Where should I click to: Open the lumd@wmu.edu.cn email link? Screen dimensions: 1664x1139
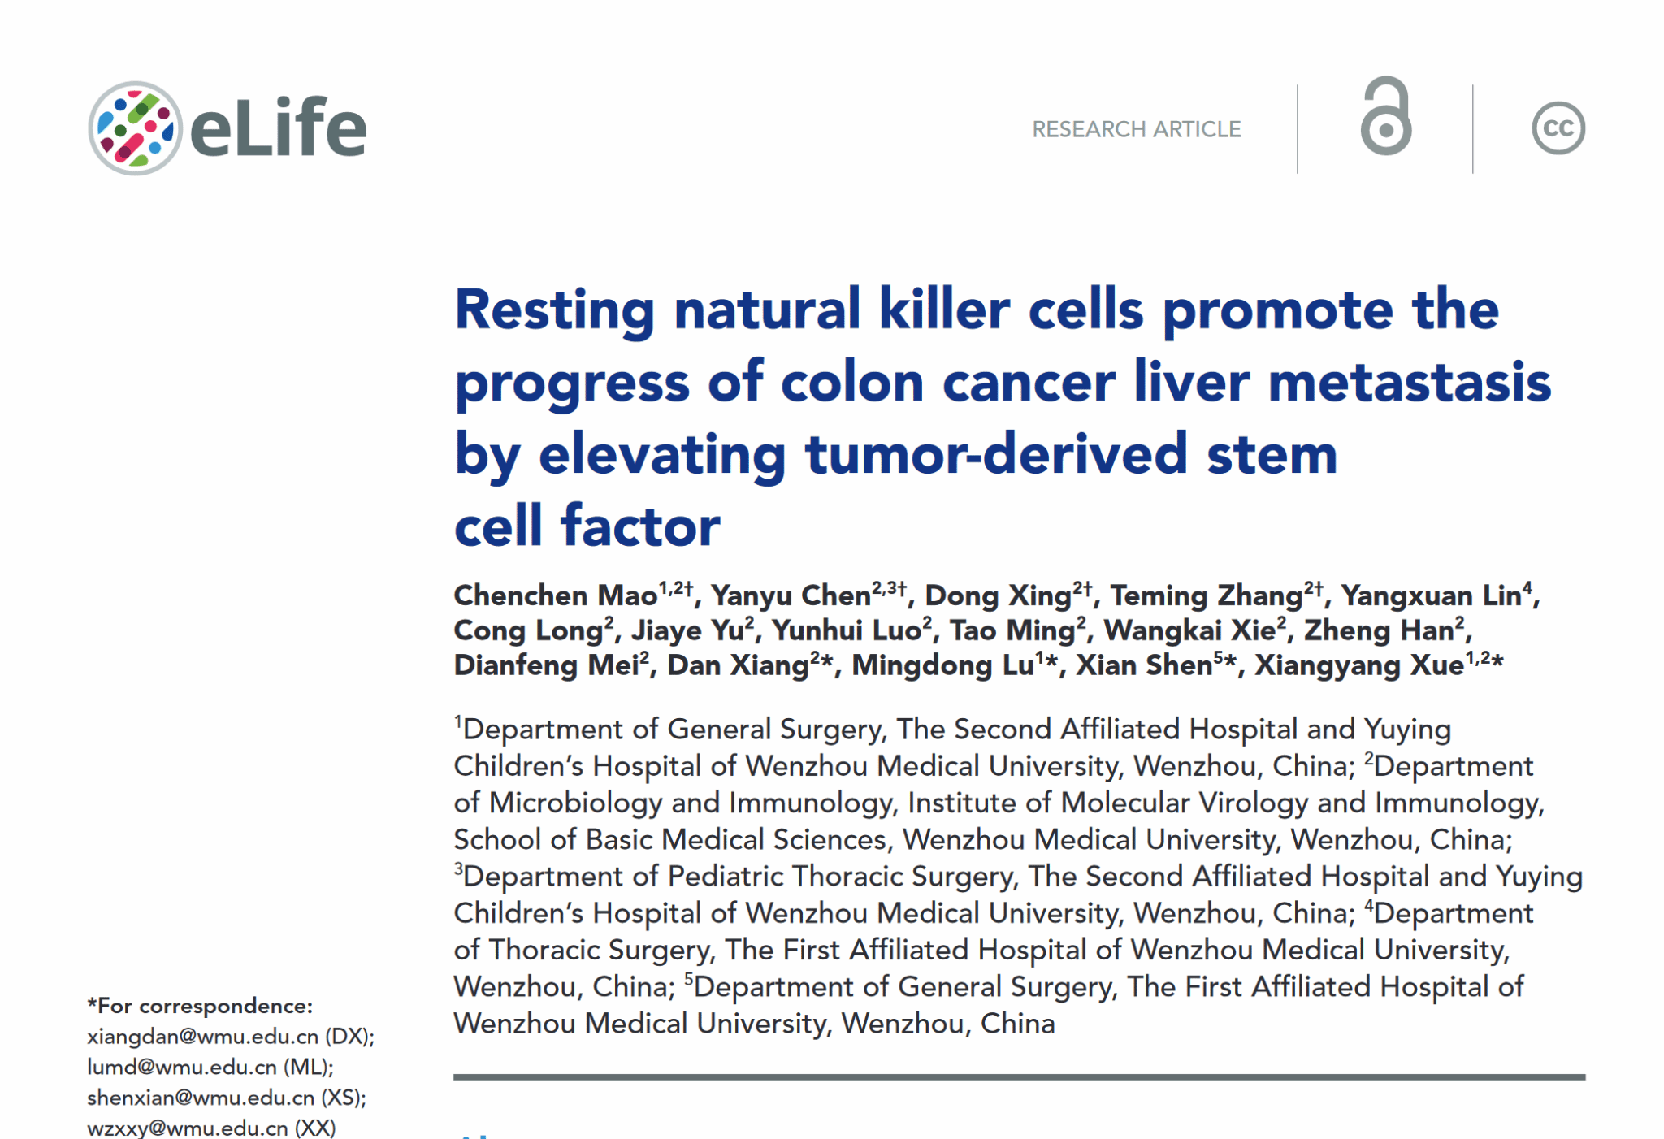pos(182,1067)
